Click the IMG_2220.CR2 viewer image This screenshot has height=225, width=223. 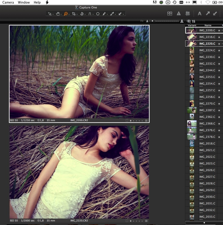tap(79, 172)
